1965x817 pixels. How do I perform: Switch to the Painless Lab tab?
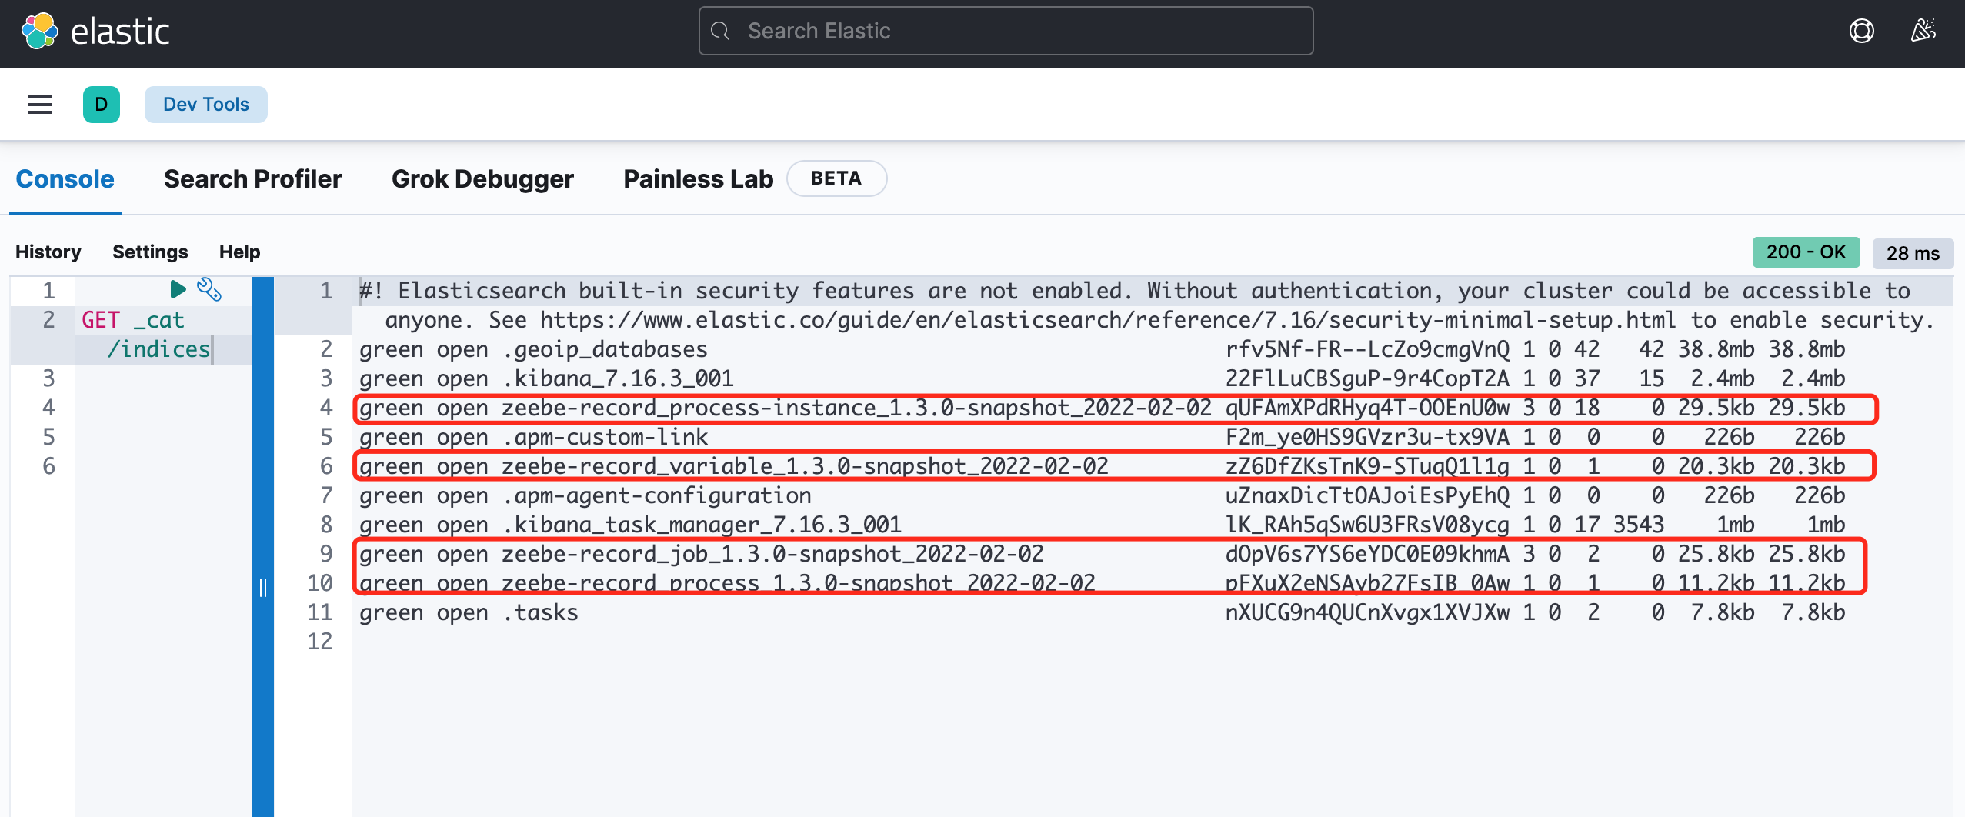[698, 179]
